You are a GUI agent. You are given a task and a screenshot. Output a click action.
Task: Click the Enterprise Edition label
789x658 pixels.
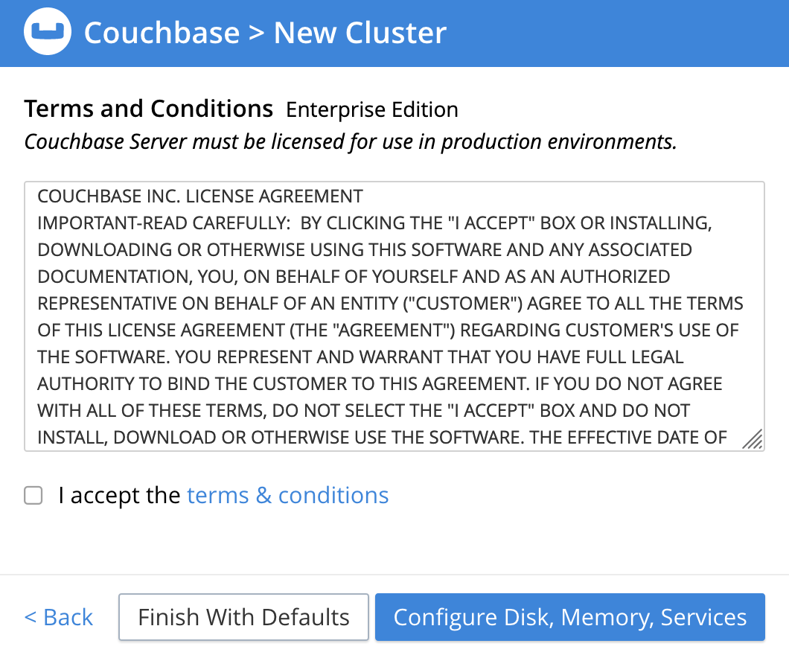coord(372,110)
